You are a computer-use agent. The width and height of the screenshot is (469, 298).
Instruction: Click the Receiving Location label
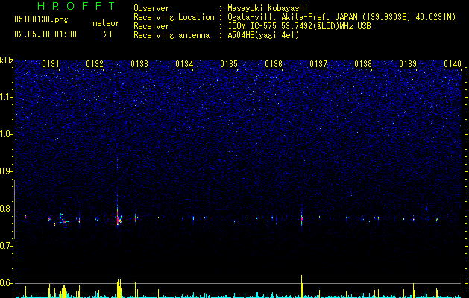point(174,17)
